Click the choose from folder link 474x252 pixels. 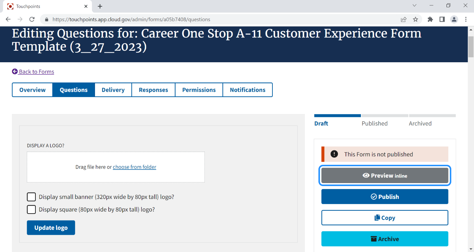134,167
